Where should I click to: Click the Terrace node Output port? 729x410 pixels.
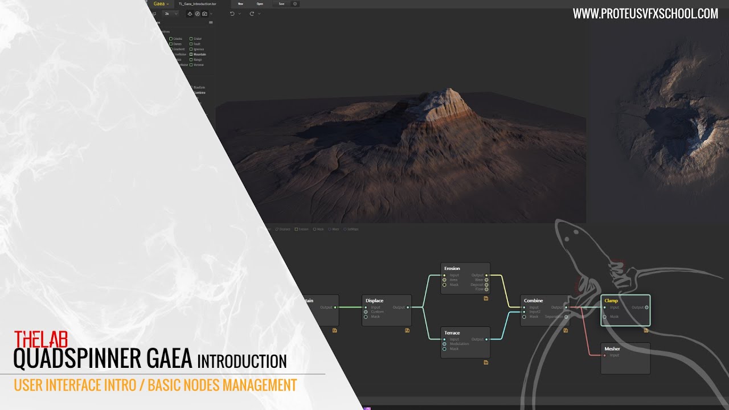coord(486,339)
